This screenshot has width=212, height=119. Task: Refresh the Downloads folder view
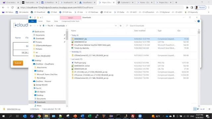tap(121, 26)
